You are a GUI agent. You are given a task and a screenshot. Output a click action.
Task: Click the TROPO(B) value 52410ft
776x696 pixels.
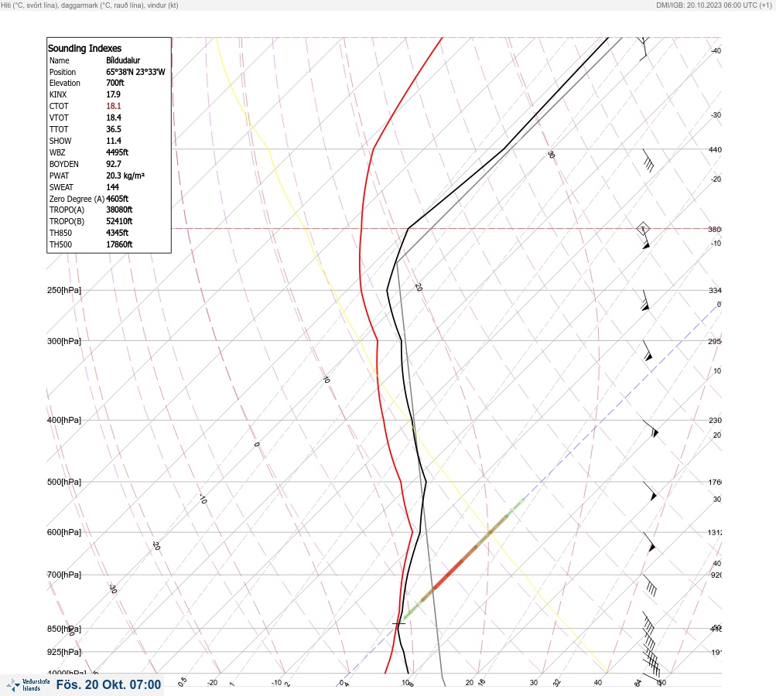coord(119,221)
